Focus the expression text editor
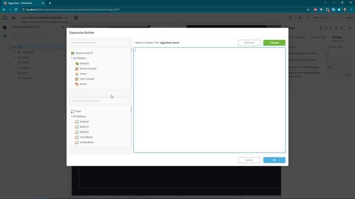This screenshot has width=355, height=199. [x=210, y=100]
